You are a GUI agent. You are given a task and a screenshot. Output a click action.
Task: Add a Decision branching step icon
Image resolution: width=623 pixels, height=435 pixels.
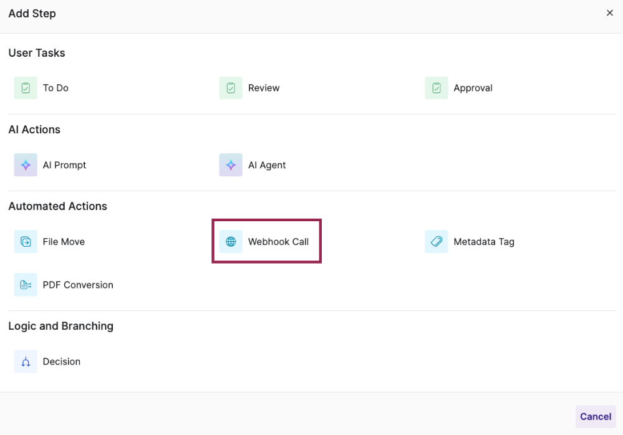coord(26,361)
